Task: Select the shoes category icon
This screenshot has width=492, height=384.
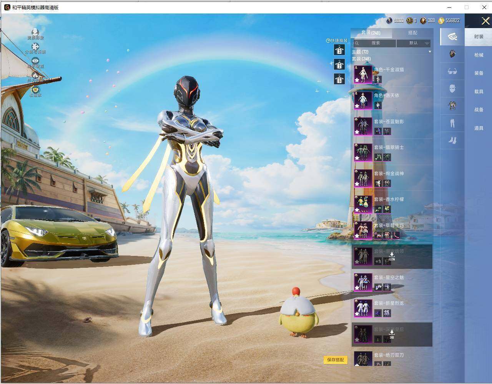Action: click(452, 140)
